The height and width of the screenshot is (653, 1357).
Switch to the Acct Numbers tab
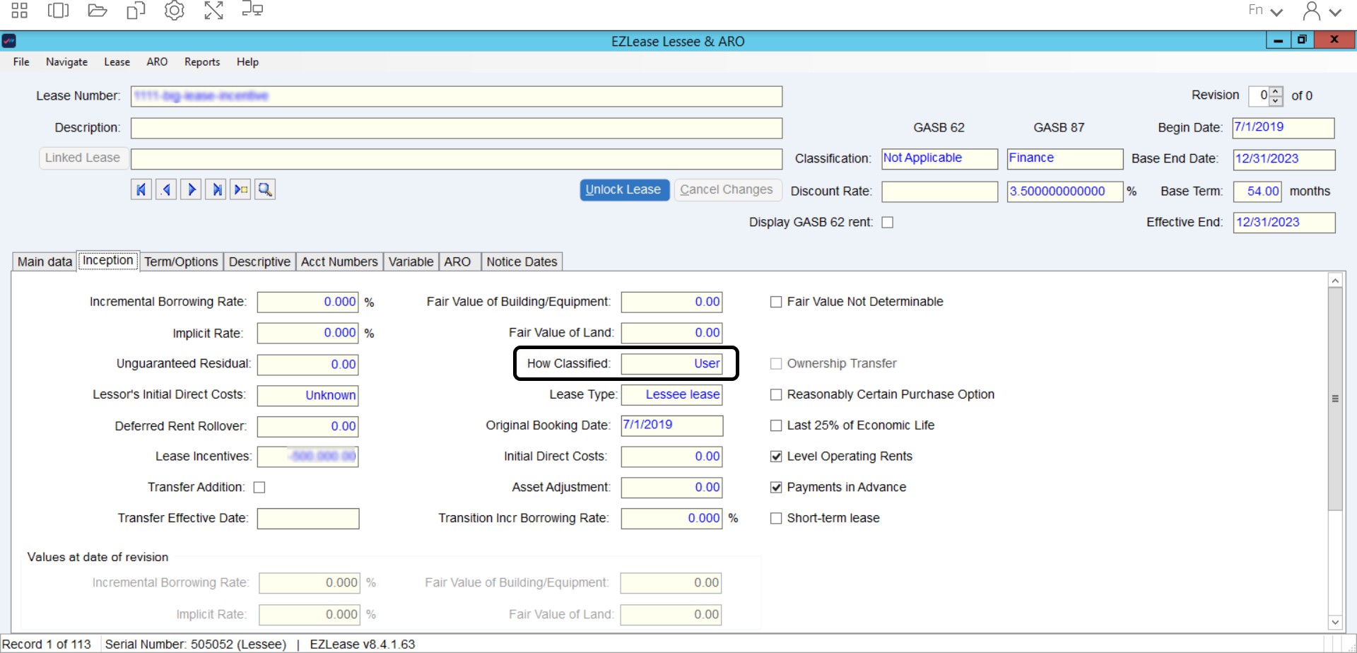point(339,261)
